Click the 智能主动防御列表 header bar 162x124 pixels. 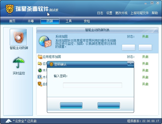[x=97, y=30]
